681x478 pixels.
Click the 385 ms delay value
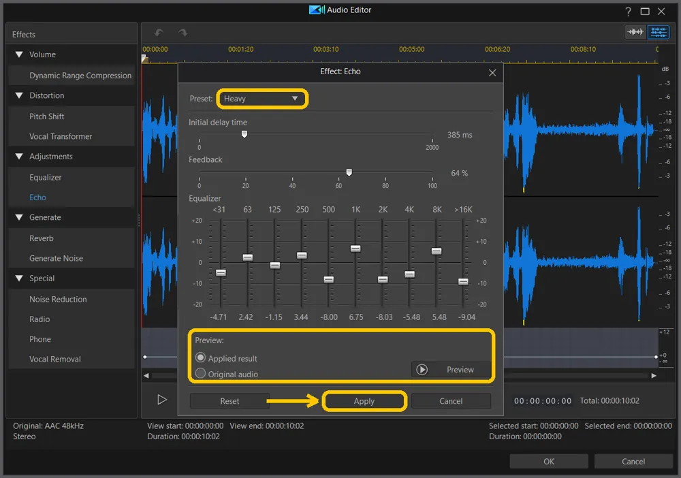(460, 135)
